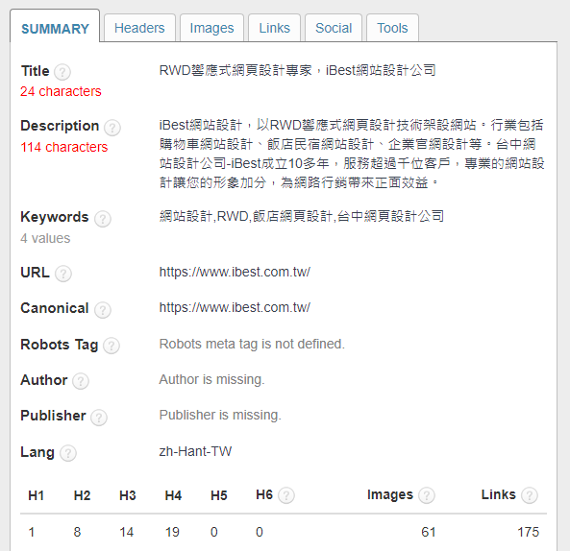Click the 'Description' field label
The height and width of the screenshot is (551, 570).
coord(60,126)
